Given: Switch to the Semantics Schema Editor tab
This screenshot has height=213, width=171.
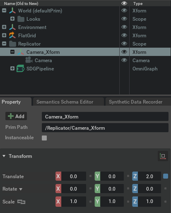Looking at the screenshot, I should point(65,102).
